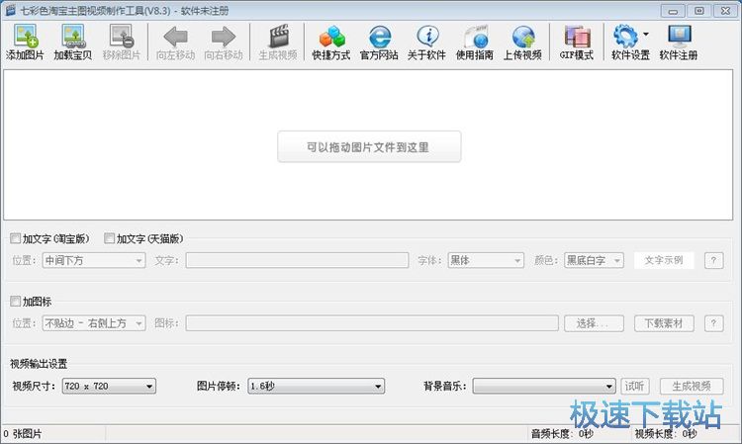This screenshot has height=444, width=742.
Task: Expand the arrow beside 软件设置
Action: point(646,34)
